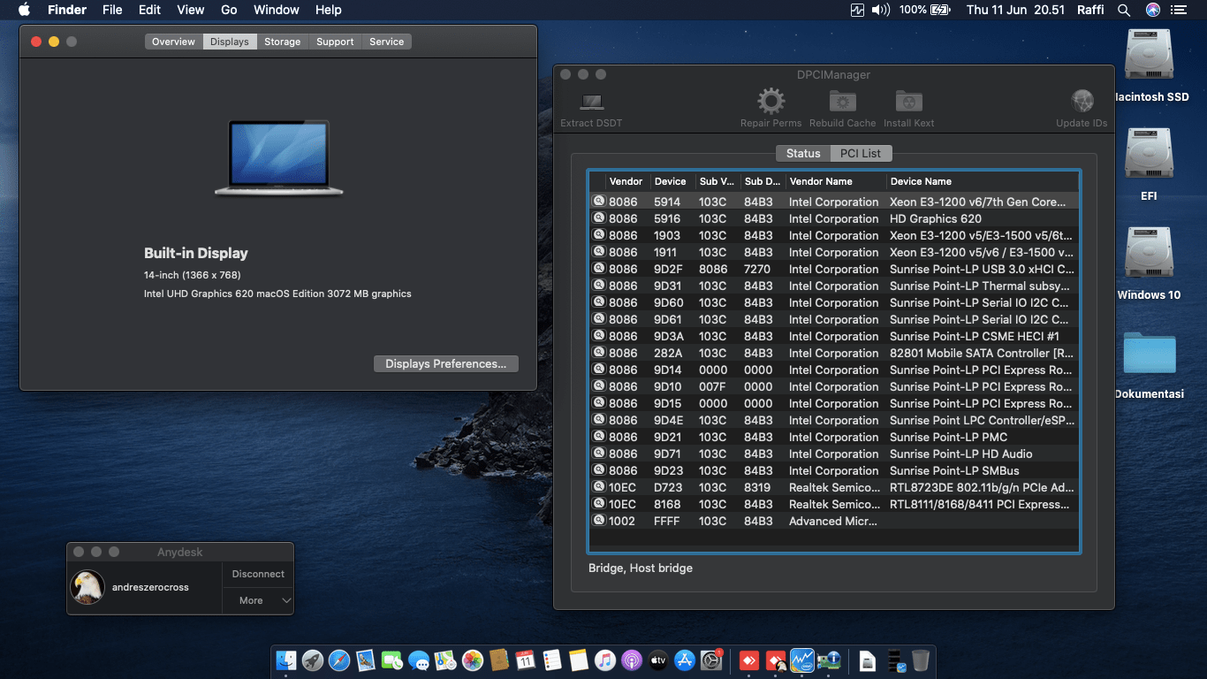The width and height of the screenshot is (1207, 679).
Task: Open App Store from the Dock
Action: [x=685, y=660]
